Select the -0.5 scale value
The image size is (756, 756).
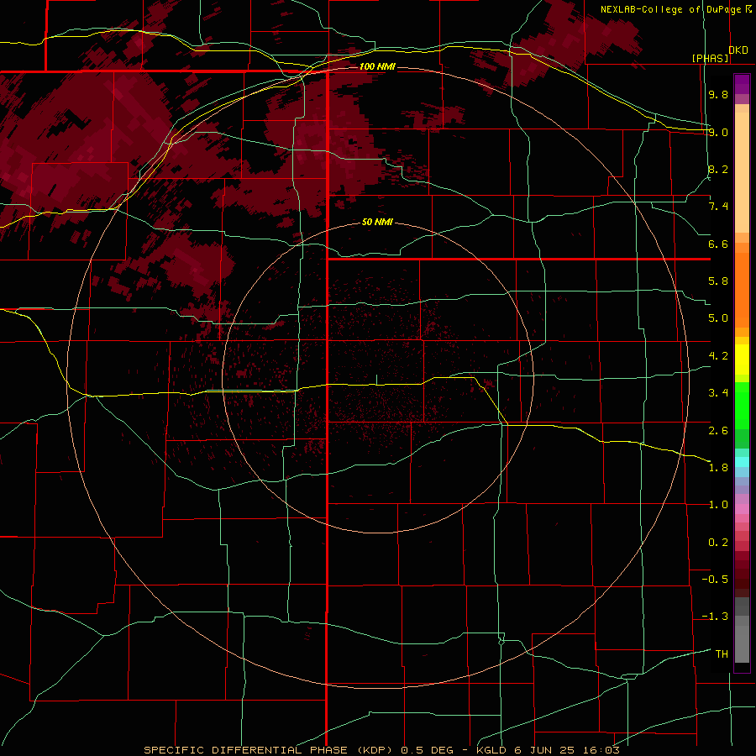click(715, 580)
